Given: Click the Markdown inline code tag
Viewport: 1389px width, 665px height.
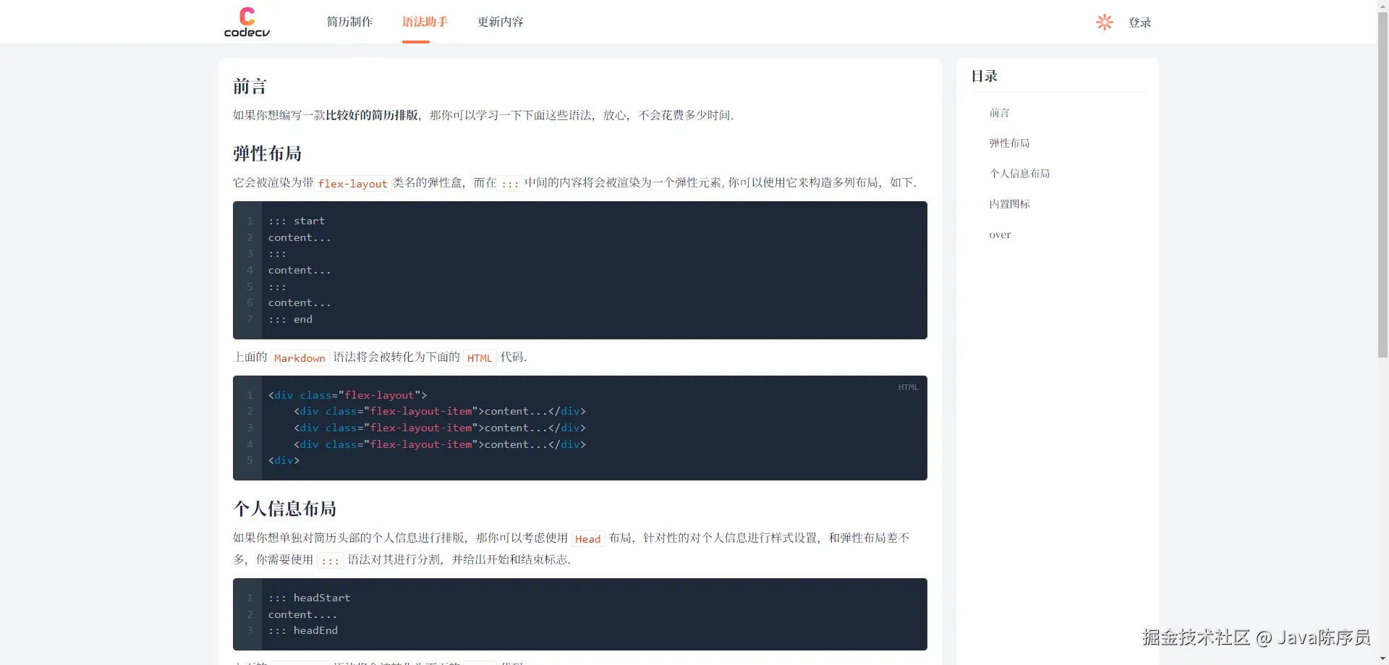Looking at the screenshot, I should click(x=300, y=358).
